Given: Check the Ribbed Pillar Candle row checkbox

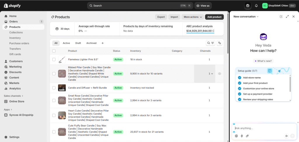Looking at the screenshot, I should pyautogui.click(x=54, y=74).
